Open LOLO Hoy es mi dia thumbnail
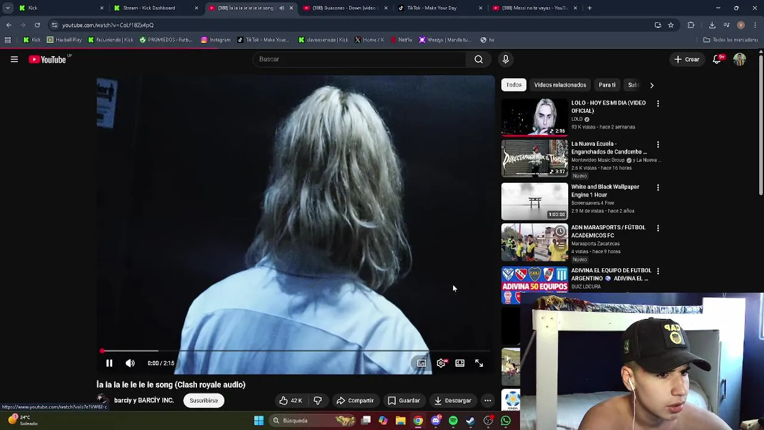Image resolution: width=764 pixels, height=430 pixels. [x=535, y=117]
